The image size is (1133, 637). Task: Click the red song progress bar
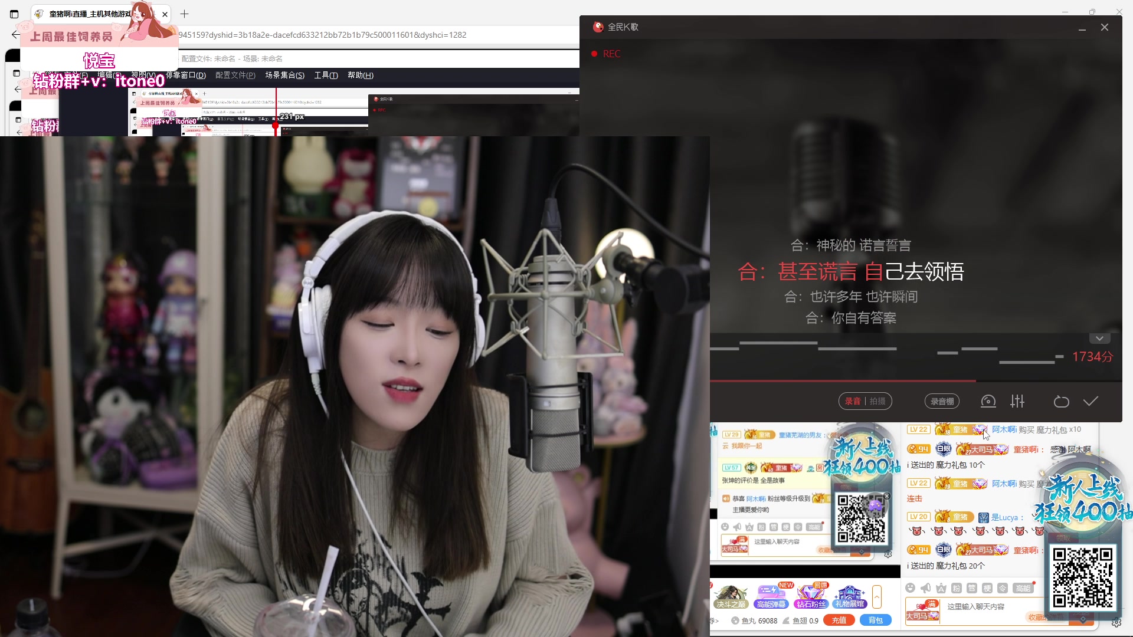[x=843, y=381]
